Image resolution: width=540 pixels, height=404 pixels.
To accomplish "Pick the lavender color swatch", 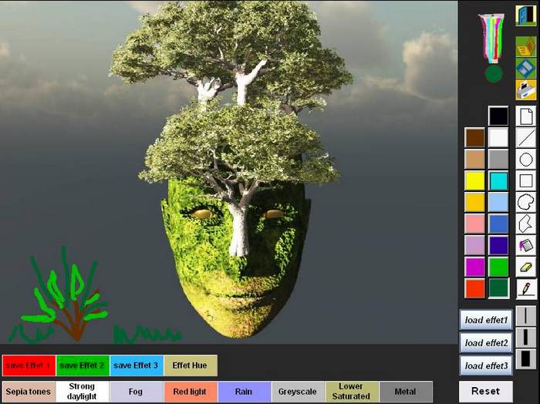I will (475, 245).
